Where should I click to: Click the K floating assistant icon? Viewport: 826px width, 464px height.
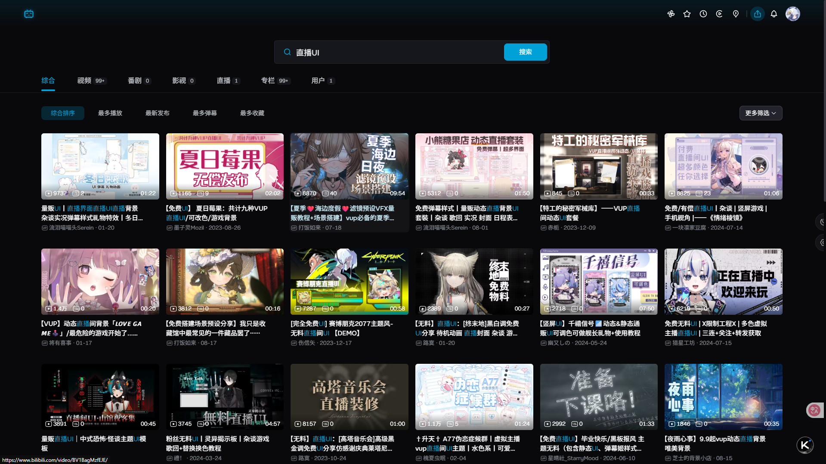805,445
